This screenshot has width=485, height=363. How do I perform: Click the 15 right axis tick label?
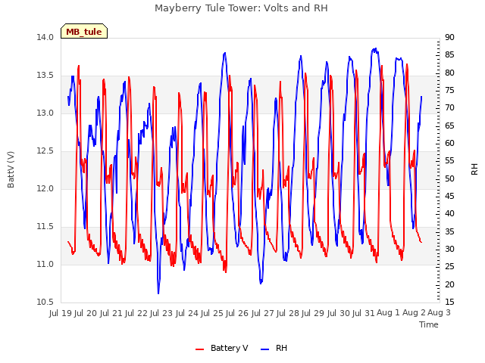click(449, 302)
